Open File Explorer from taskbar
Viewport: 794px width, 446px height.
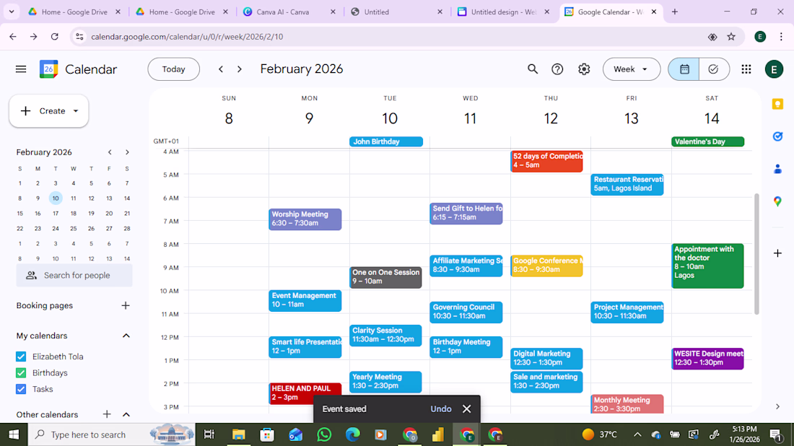pos(238,434)
